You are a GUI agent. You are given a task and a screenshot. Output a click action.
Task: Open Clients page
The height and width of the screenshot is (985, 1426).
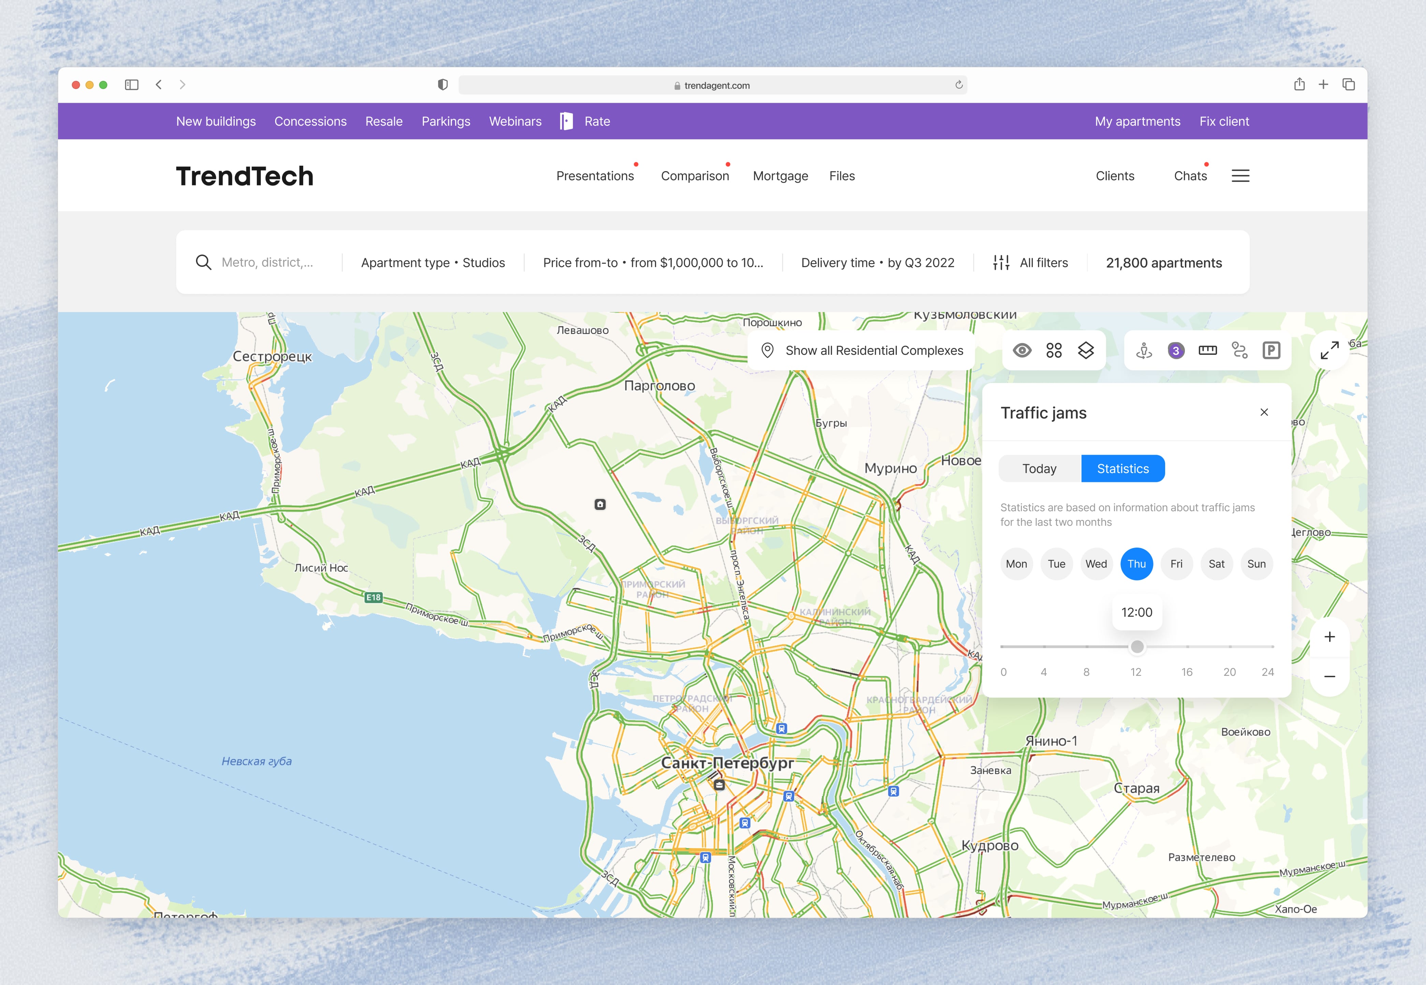1115,176
